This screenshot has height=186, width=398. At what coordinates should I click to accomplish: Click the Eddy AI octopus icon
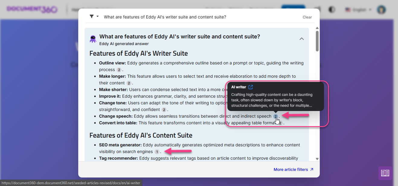coord(93,39)
